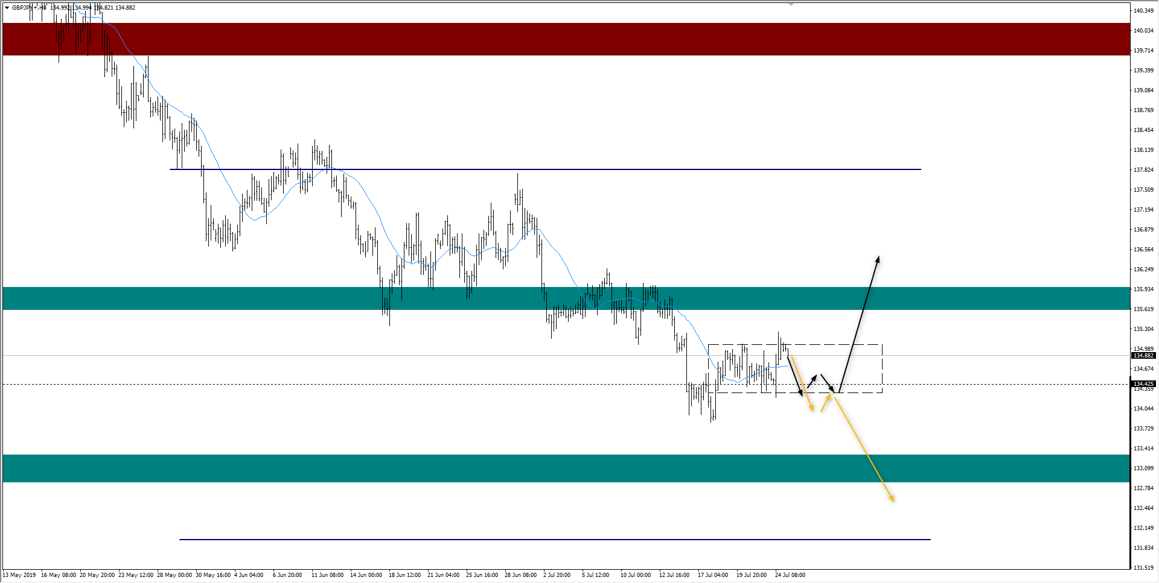Viewport: 1159px width, 583px height.
Task: Select the dashed consolidation rectangle's right edge
Action: click(x=883, y=368)
